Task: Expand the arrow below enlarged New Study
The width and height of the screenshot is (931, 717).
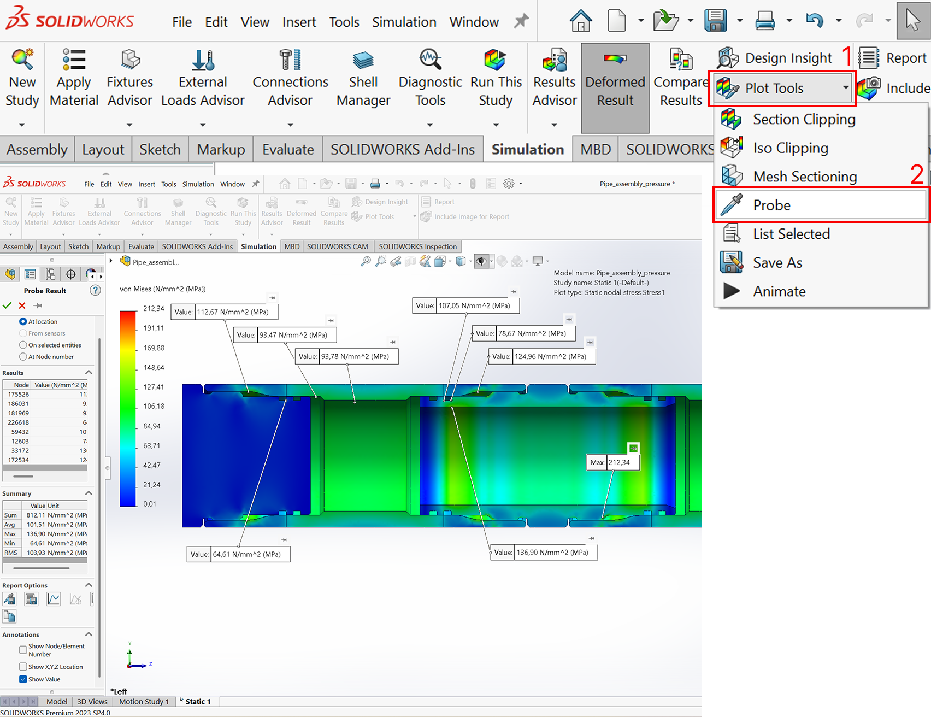Action: point(22,125)
